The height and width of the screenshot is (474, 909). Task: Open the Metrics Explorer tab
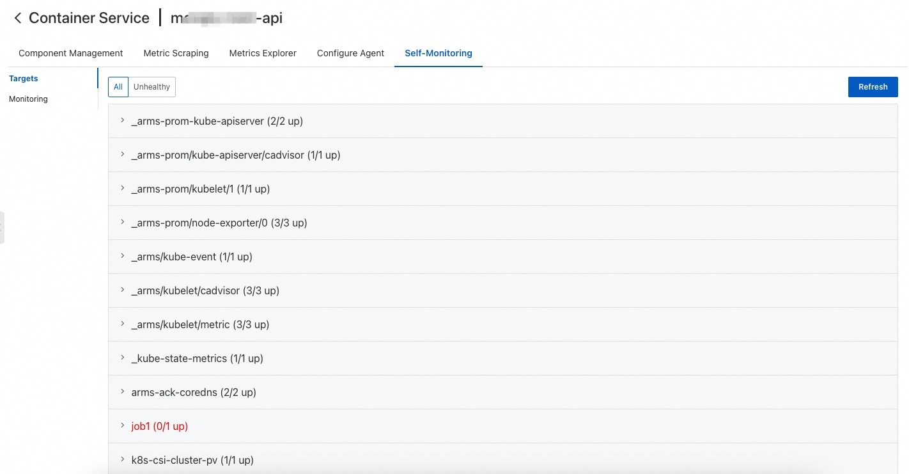click(x=263, y=53)
